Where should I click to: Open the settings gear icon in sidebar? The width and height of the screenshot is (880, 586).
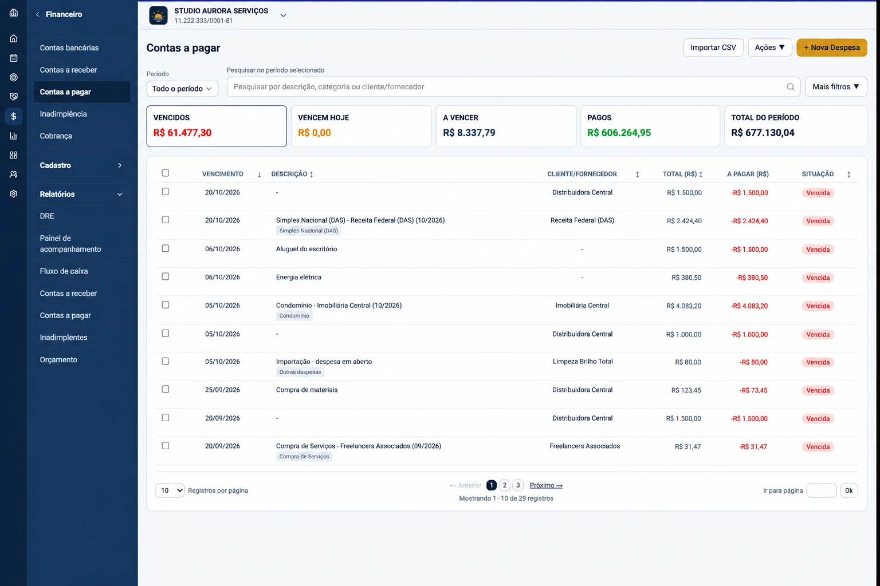pos(13,194)
